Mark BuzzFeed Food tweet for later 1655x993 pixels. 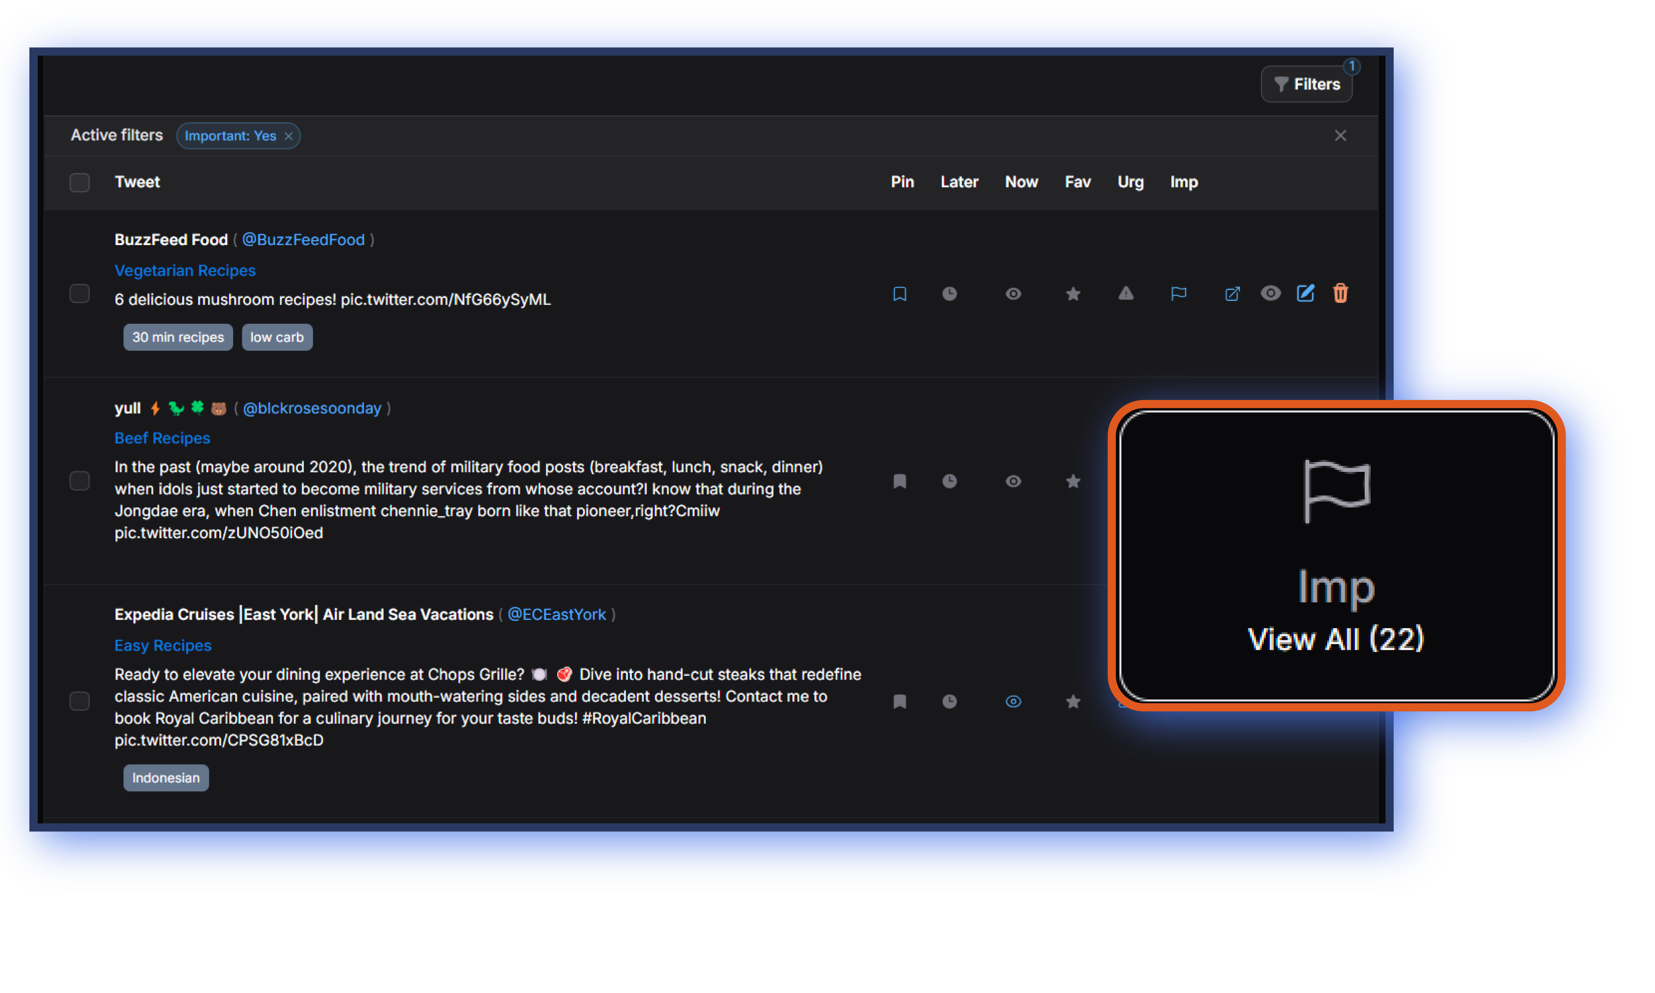pos(949,294)
